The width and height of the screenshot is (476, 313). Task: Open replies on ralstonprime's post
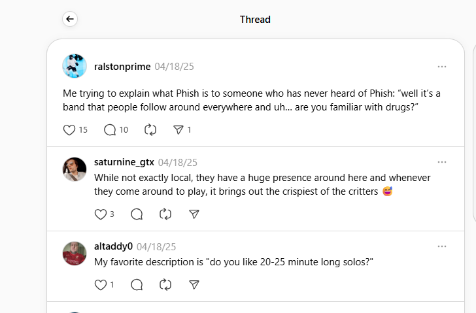coord(110,130)
